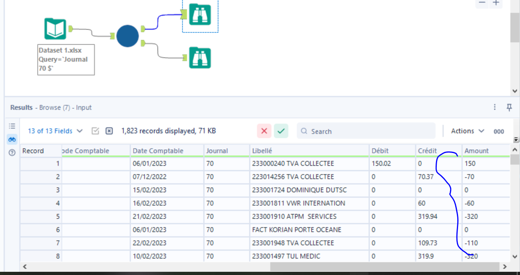Pin the Results window with the pin icon
This screenshot has height=275, width=520.
point(509,108)
